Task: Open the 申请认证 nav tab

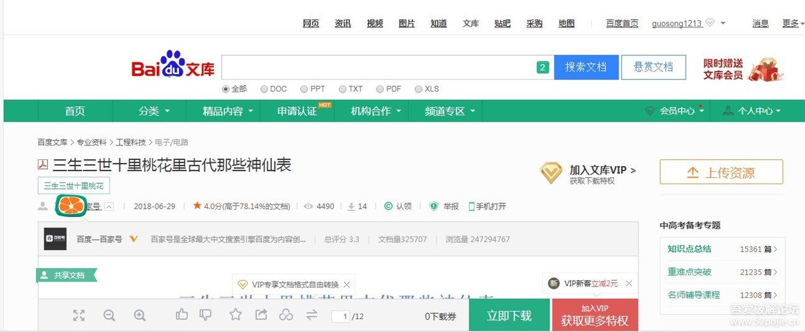Action: click(x=297, y=111)
